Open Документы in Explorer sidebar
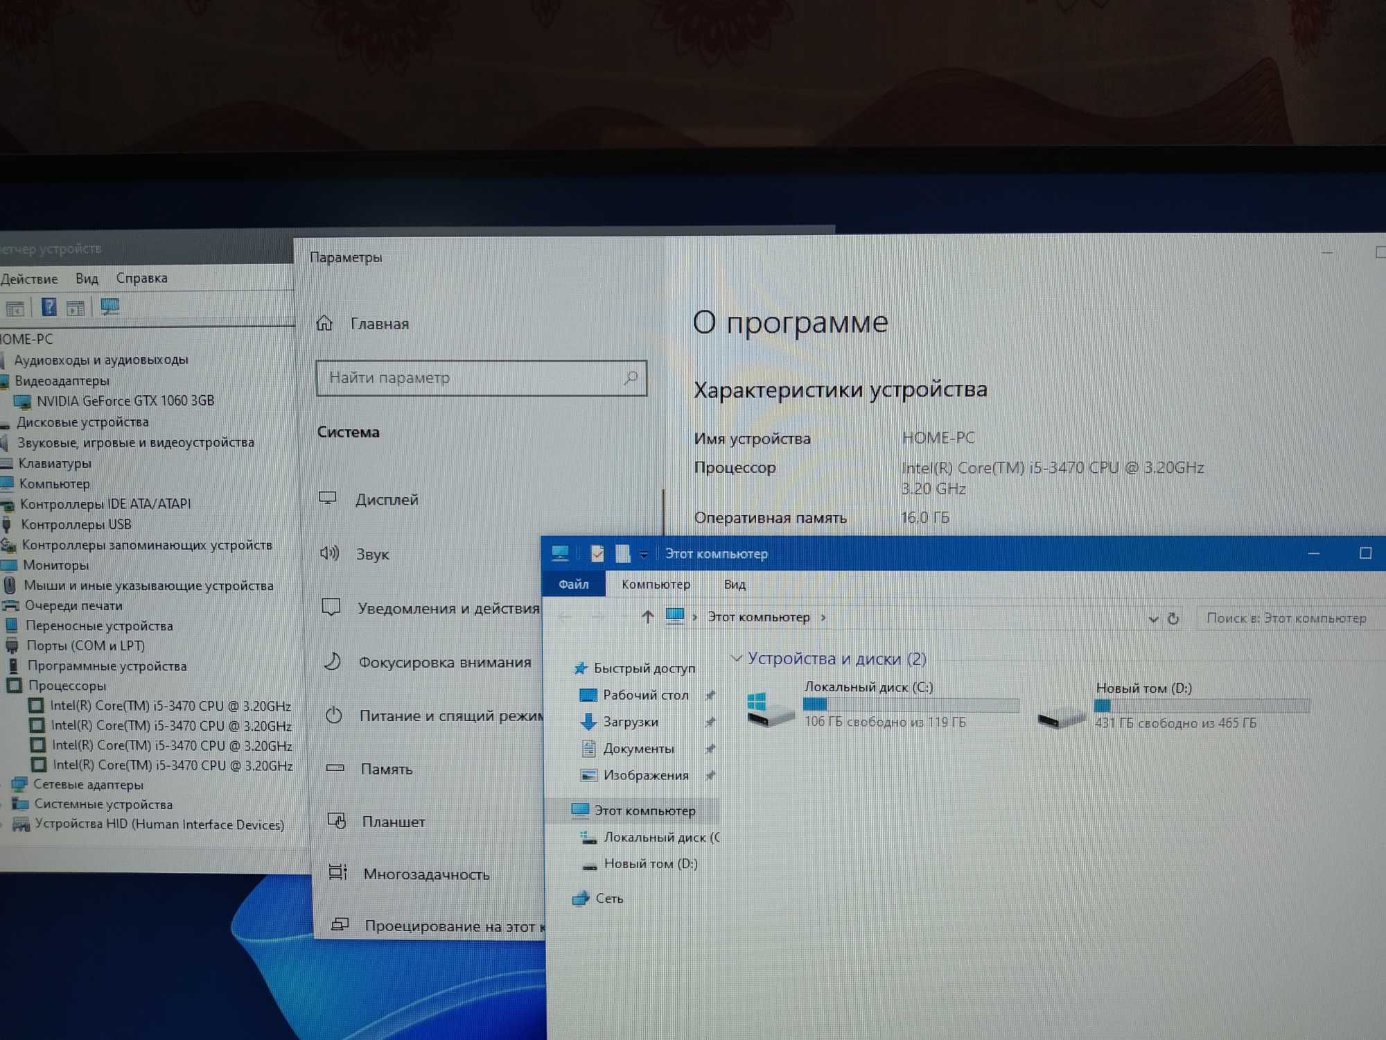The width and height of the screenshot is (1386, 1040). (638, 749)
